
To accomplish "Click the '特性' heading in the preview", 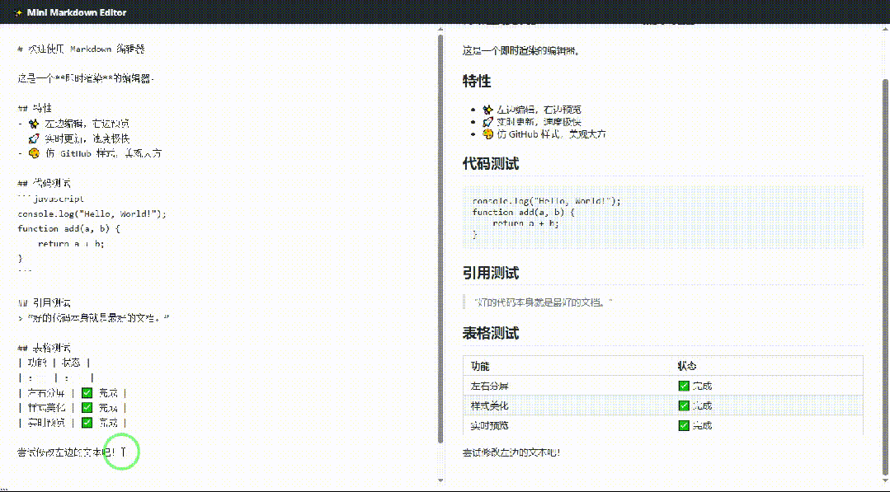I will coord(477,81).
